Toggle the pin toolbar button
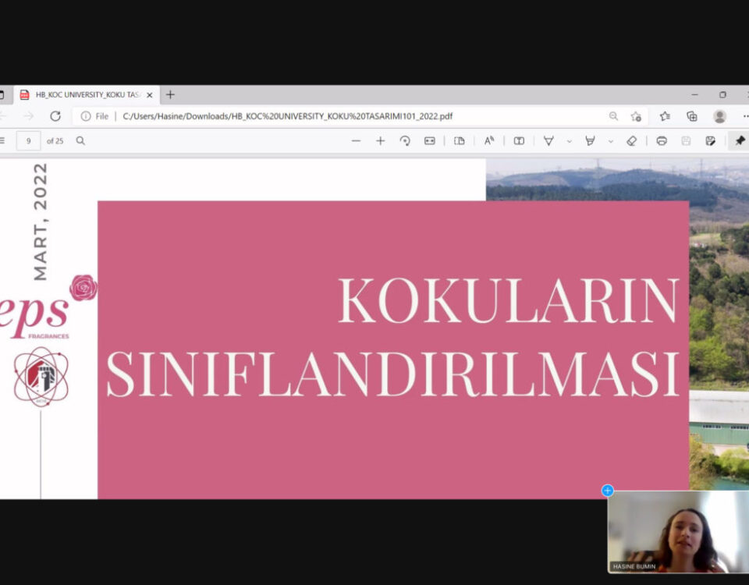The width and height of the screenshot is (749, 585). click(x=739, y=141)
